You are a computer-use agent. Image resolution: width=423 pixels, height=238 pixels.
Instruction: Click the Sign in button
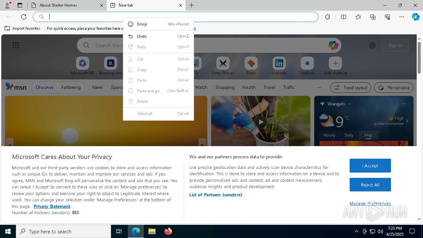[395, 45]
